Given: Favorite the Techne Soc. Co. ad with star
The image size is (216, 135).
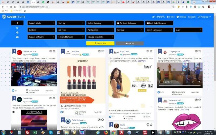Looking at the screenshot, I should coord(54,51).
